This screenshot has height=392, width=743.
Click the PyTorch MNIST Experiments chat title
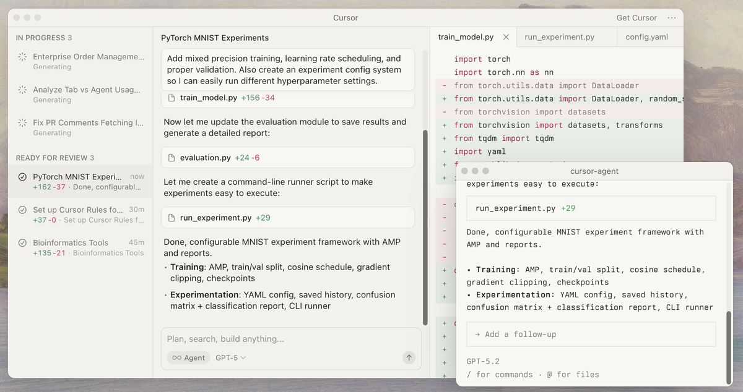(215, 38)
